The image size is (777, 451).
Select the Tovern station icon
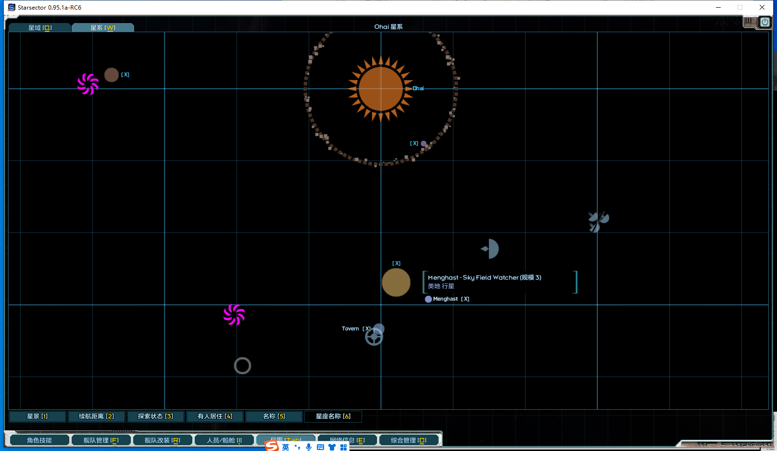[x=374, y=336]
